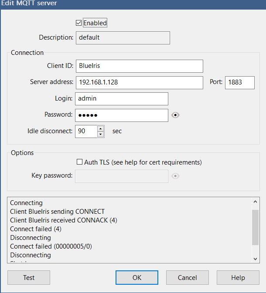Click the Idle disconnect value box
The width and height of the screenshot is (266, 293).
(86, 131)
